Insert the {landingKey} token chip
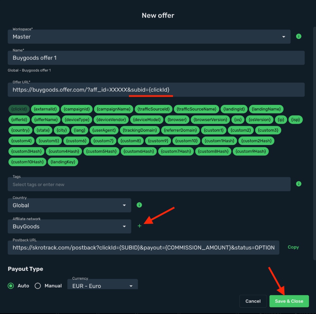The image size is (316, 314). click(x=63, y=162)
